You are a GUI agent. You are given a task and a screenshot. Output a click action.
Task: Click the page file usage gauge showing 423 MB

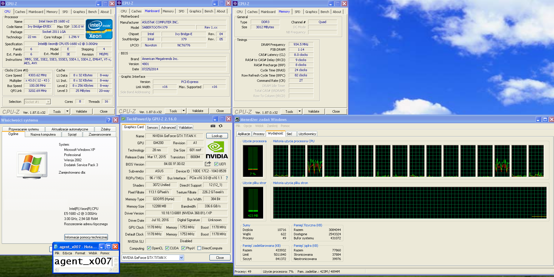pyautogui.click(x=253, y=202)
